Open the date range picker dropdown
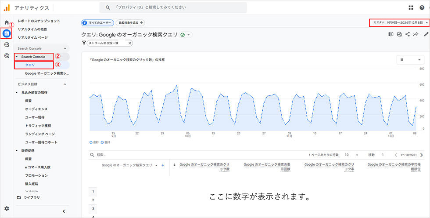 tap(399, 23)
